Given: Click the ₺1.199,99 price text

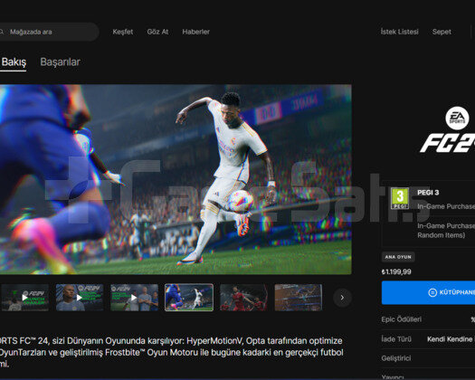Looking at the screenshot, I should pyautogui.click(x=396, y=271).
